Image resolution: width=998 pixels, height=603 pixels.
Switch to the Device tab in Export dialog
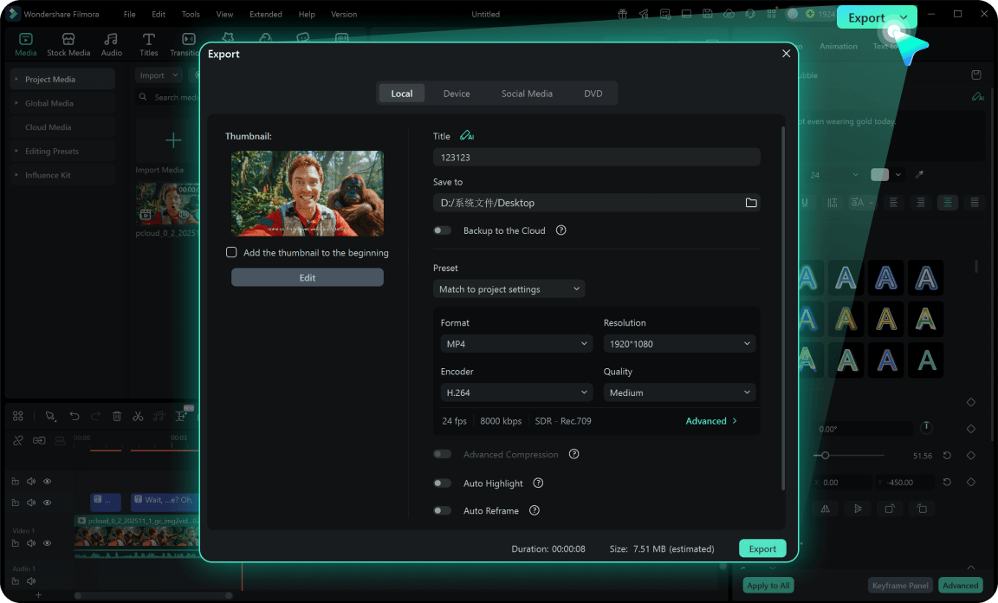[x=457, y=93]
